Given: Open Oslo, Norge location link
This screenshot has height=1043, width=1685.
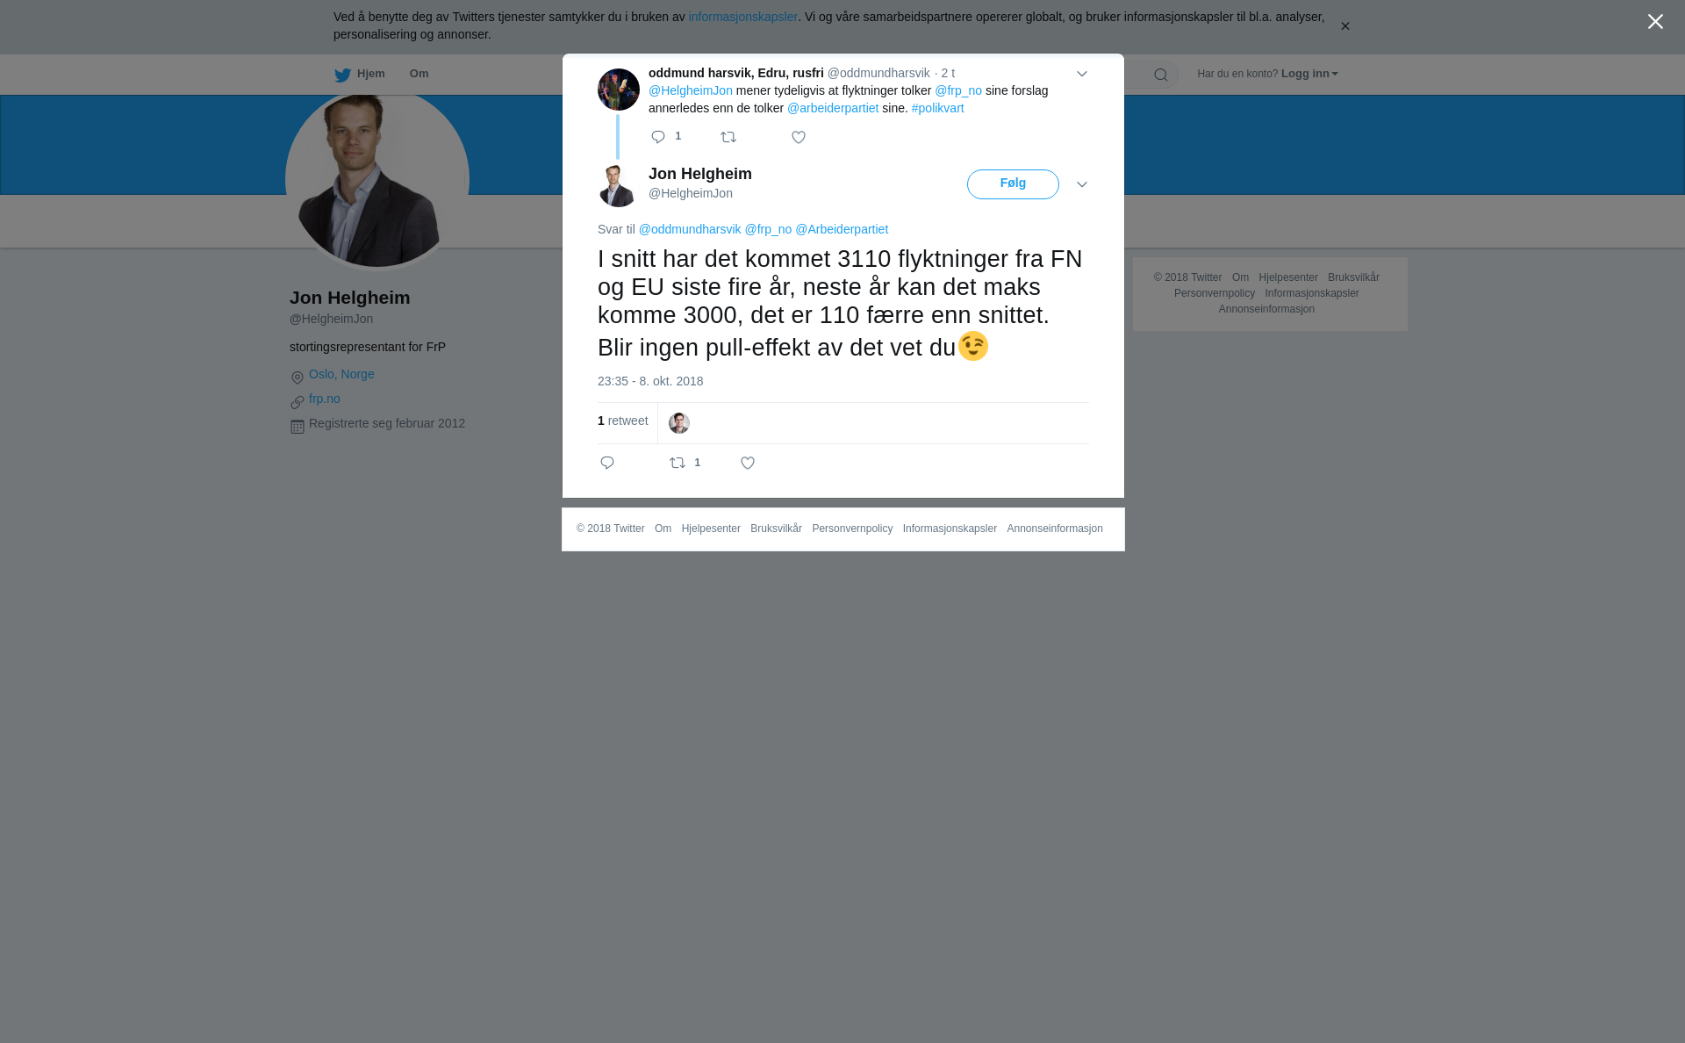Looking at the screenshot, I should (x=341, y=374).
